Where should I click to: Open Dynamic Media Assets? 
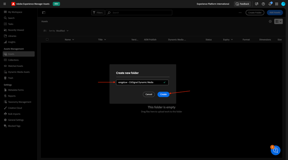pyautogui.click(x=18, y=72)
